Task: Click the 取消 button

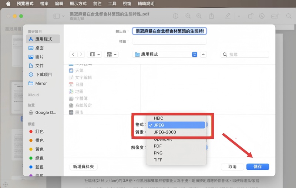Action: coord(232,167)
